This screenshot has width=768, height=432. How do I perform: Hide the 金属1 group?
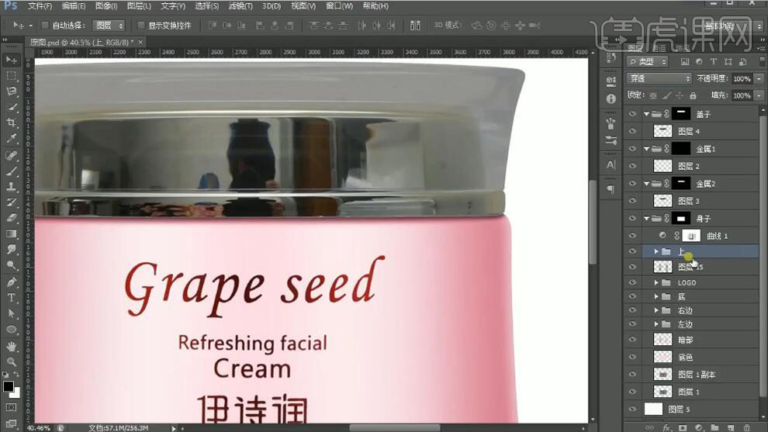(632, 149)
